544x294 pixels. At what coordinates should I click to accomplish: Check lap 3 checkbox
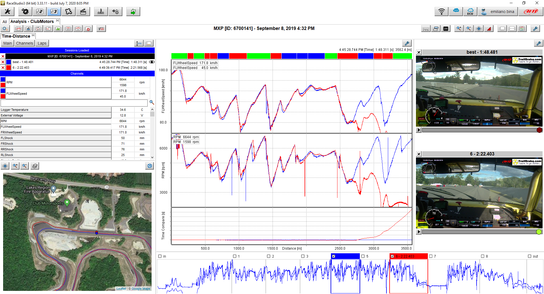point(303,256)
